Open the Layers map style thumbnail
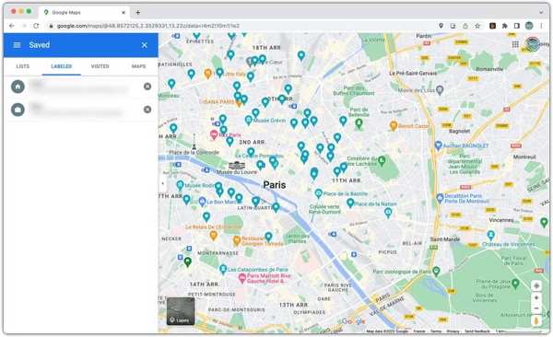The image size is (553, 337). tap(181, 311)
